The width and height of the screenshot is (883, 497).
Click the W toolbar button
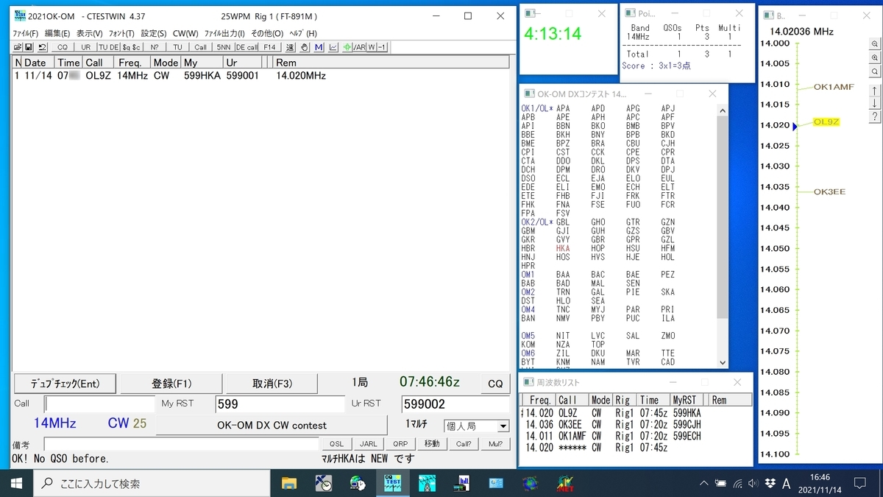pos(372,47)
